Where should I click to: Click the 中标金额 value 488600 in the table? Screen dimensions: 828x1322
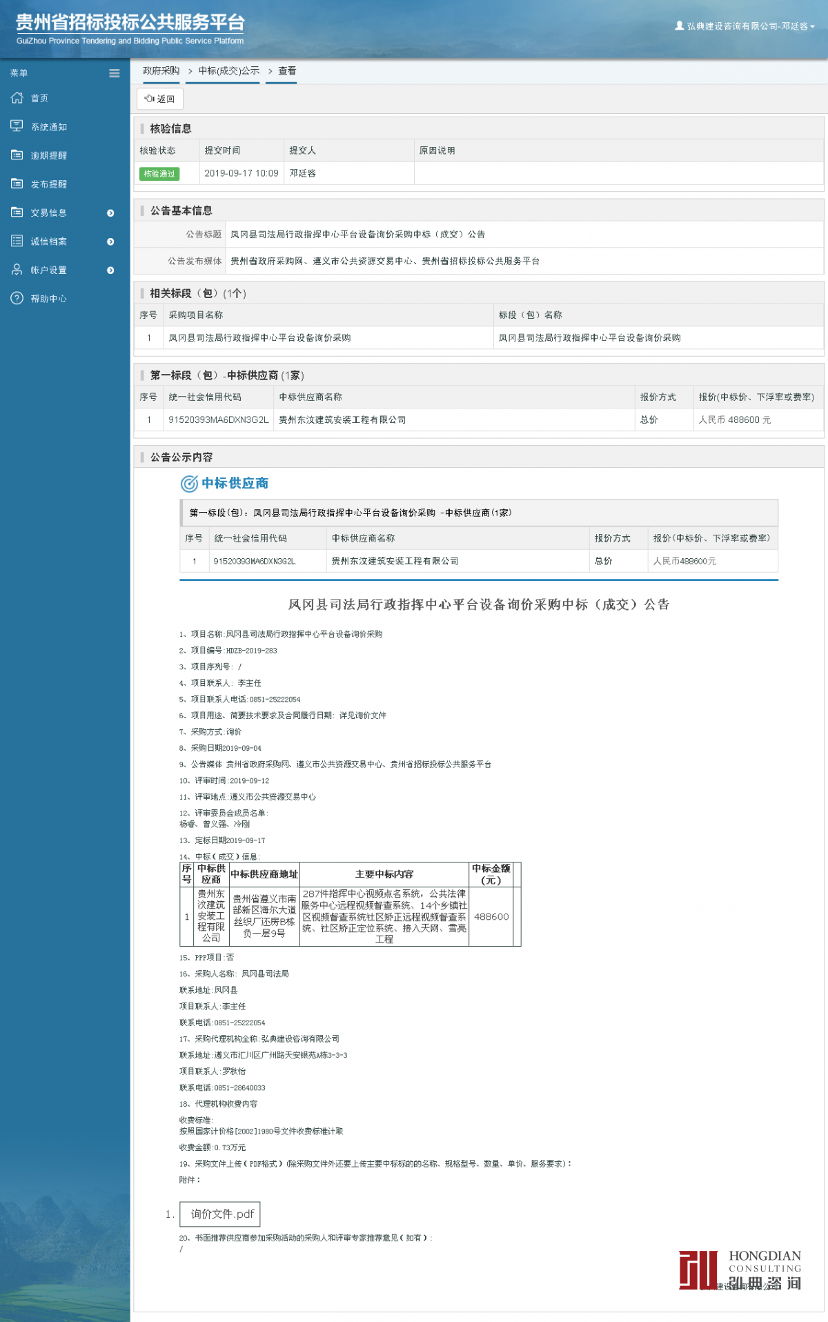point(491,917)
